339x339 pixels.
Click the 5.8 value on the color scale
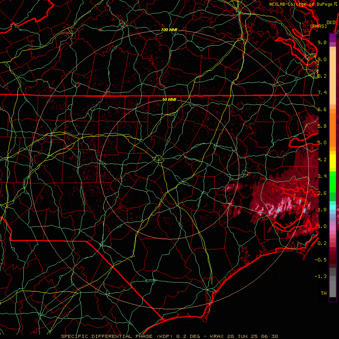pos(322,126)
